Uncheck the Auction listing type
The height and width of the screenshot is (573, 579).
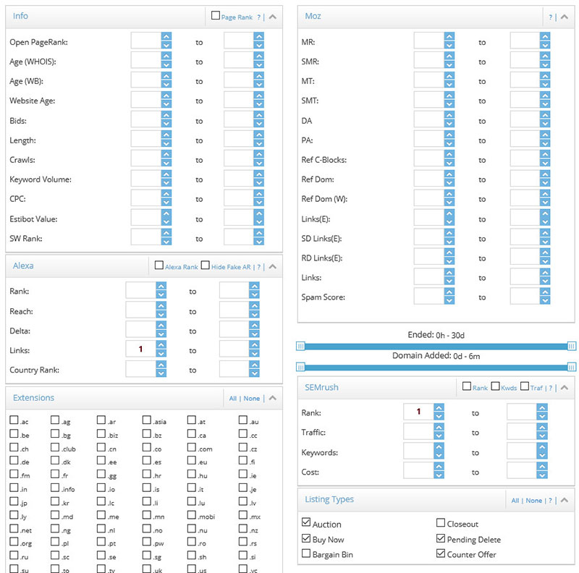306,522
